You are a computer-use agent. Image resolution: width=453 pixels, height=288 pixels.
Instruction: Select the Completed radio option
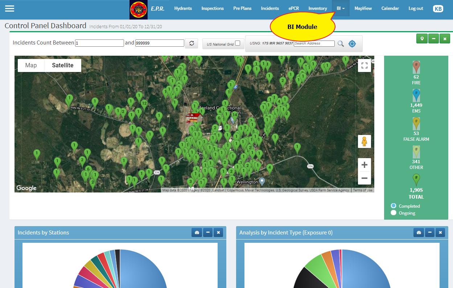pyautogui.click(x=394, y=206)
